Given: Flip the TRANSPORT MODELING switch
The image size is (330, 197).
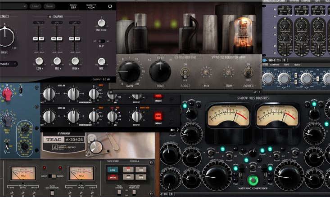Looking at the screenshot, I should 134,192.
